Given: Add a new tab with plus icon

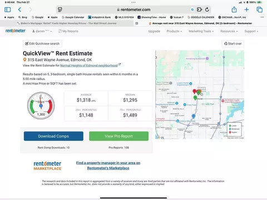Looking at the screenshot, I should tap(246, 9).
